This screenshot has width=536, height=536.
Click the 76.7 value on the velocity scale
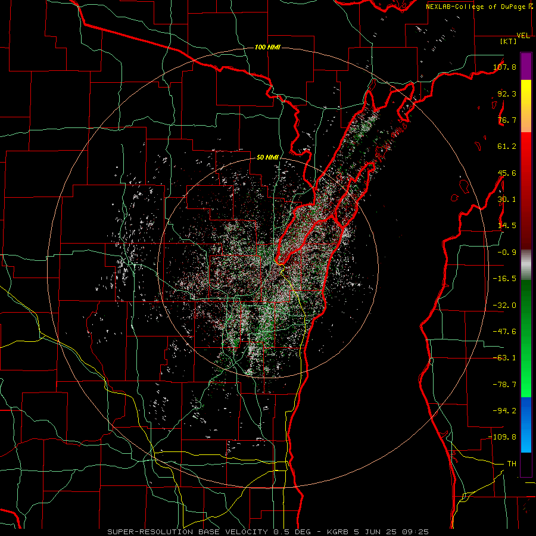[x=507, y=120]
